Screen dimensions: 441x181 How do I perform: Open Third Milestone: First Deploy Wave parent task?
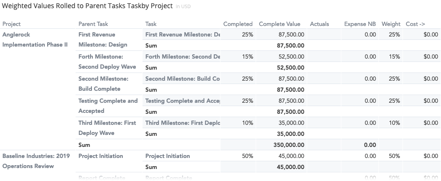[x=107, y=128]
